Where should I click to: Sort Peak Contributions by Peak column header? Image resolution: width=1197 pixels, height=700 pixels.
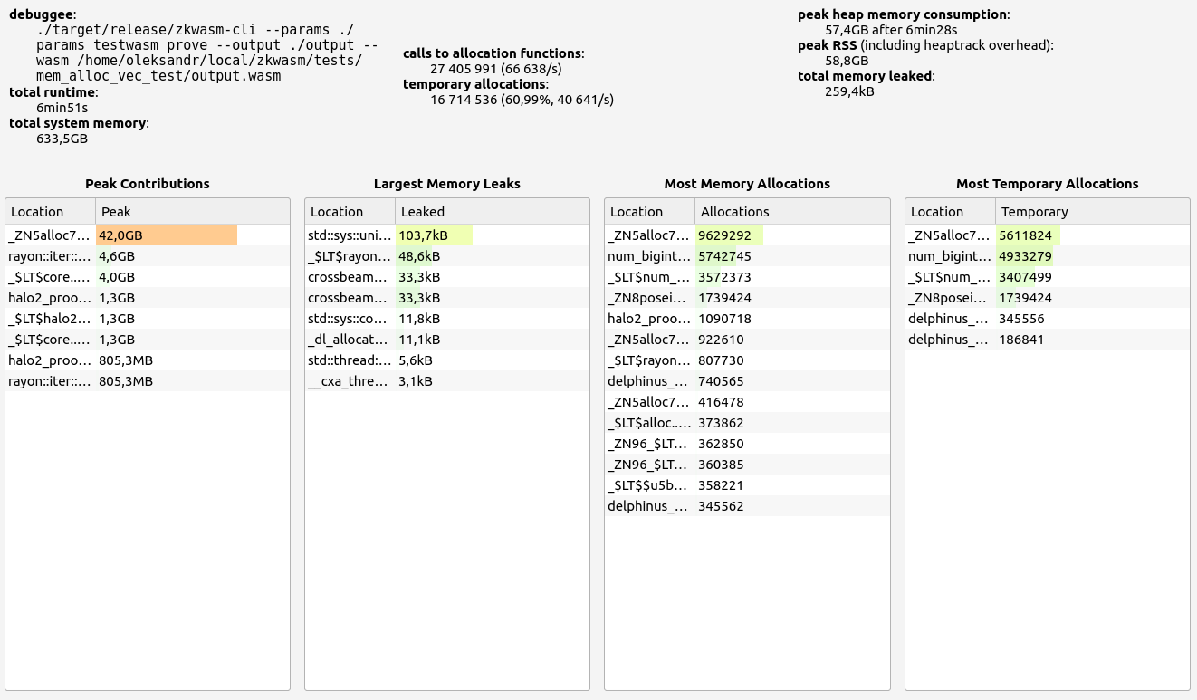(191, 211)
